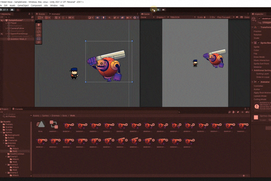This screenshot has height=181, width=271.
Task: Select the Scale tool in Scene overlay
Action: (38, 35)
